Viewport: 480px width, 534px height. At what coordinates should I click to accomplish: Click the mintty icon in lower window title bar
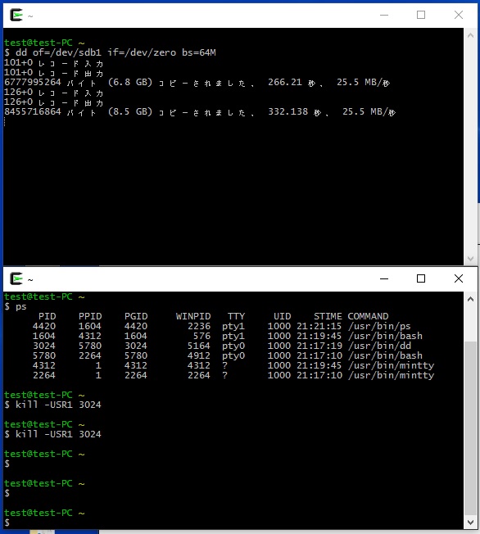[x=16, y=279]
